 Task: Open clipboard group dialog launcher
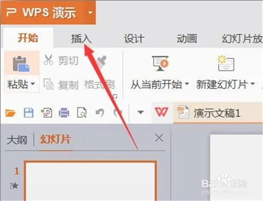(x=115, y=96)
